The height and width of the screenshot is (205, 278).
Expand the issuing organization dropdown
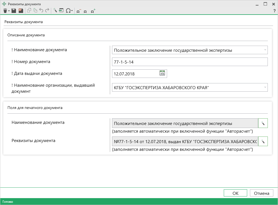point(265,88)
